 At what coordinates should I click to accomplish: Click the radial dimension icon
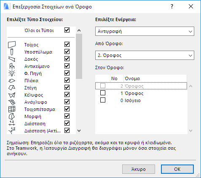tap(12, 131)
